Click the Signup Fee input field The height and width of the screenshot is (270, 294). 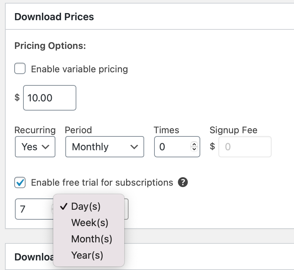[x=245, y=147]
